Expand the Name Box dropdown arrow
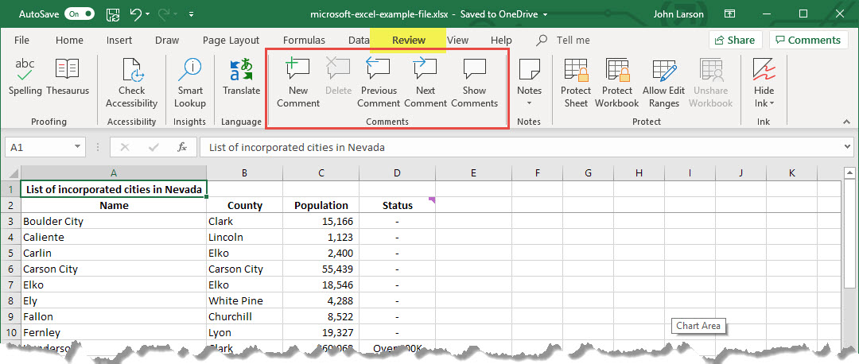The height and width of the screenshot is (364, 859). (x=77, y=147)
